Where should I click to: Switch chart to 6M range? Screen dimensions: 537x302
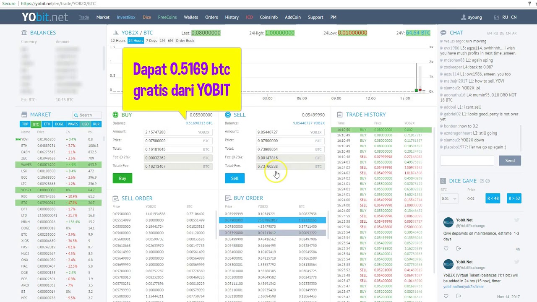coord(170,41)
